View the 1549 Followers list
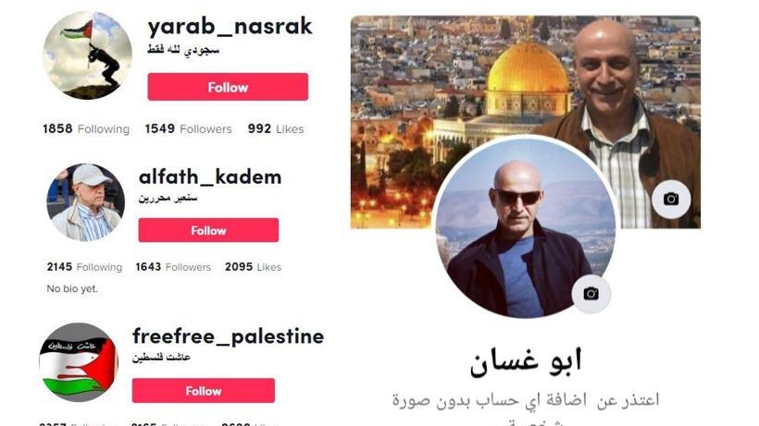Image resolution: width=759 pixels, height=426 pixels. pyautogui.click(x=188, y=129)
